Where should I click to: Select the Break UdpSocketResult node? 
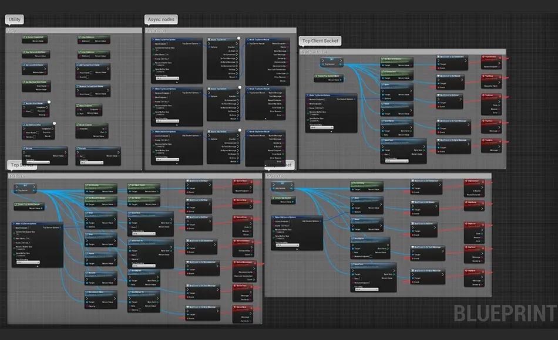[x=265, y=148]
